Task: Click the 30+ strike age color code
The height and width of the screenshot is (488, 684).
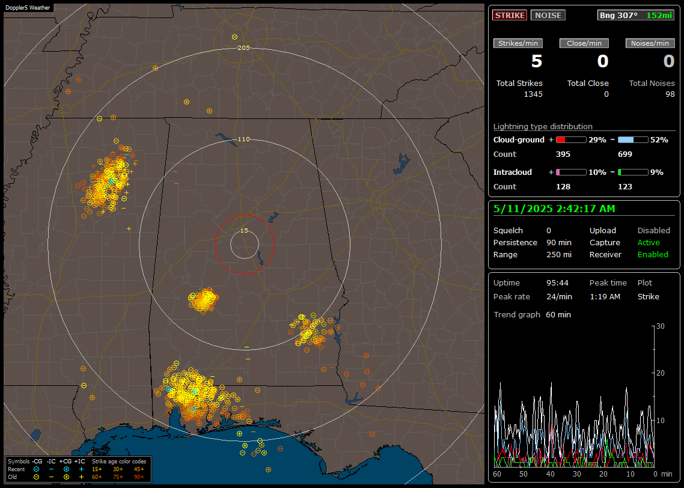Action: (x=118, y=469)
